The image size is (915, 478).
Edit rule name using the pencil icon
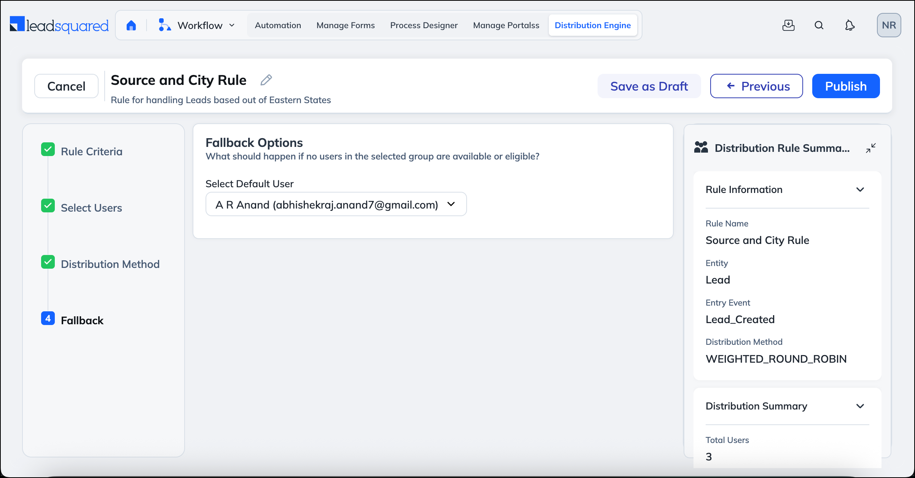coord(266,80)
